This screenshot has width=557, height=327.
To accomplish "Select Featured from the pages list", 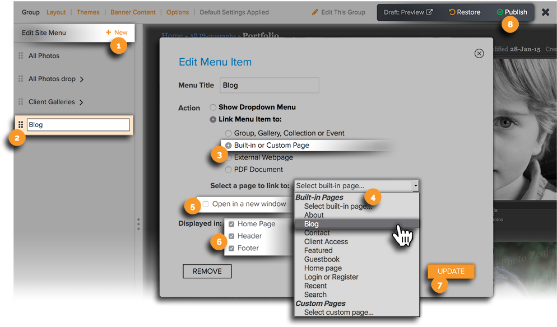I will click(x=318, y=251).
